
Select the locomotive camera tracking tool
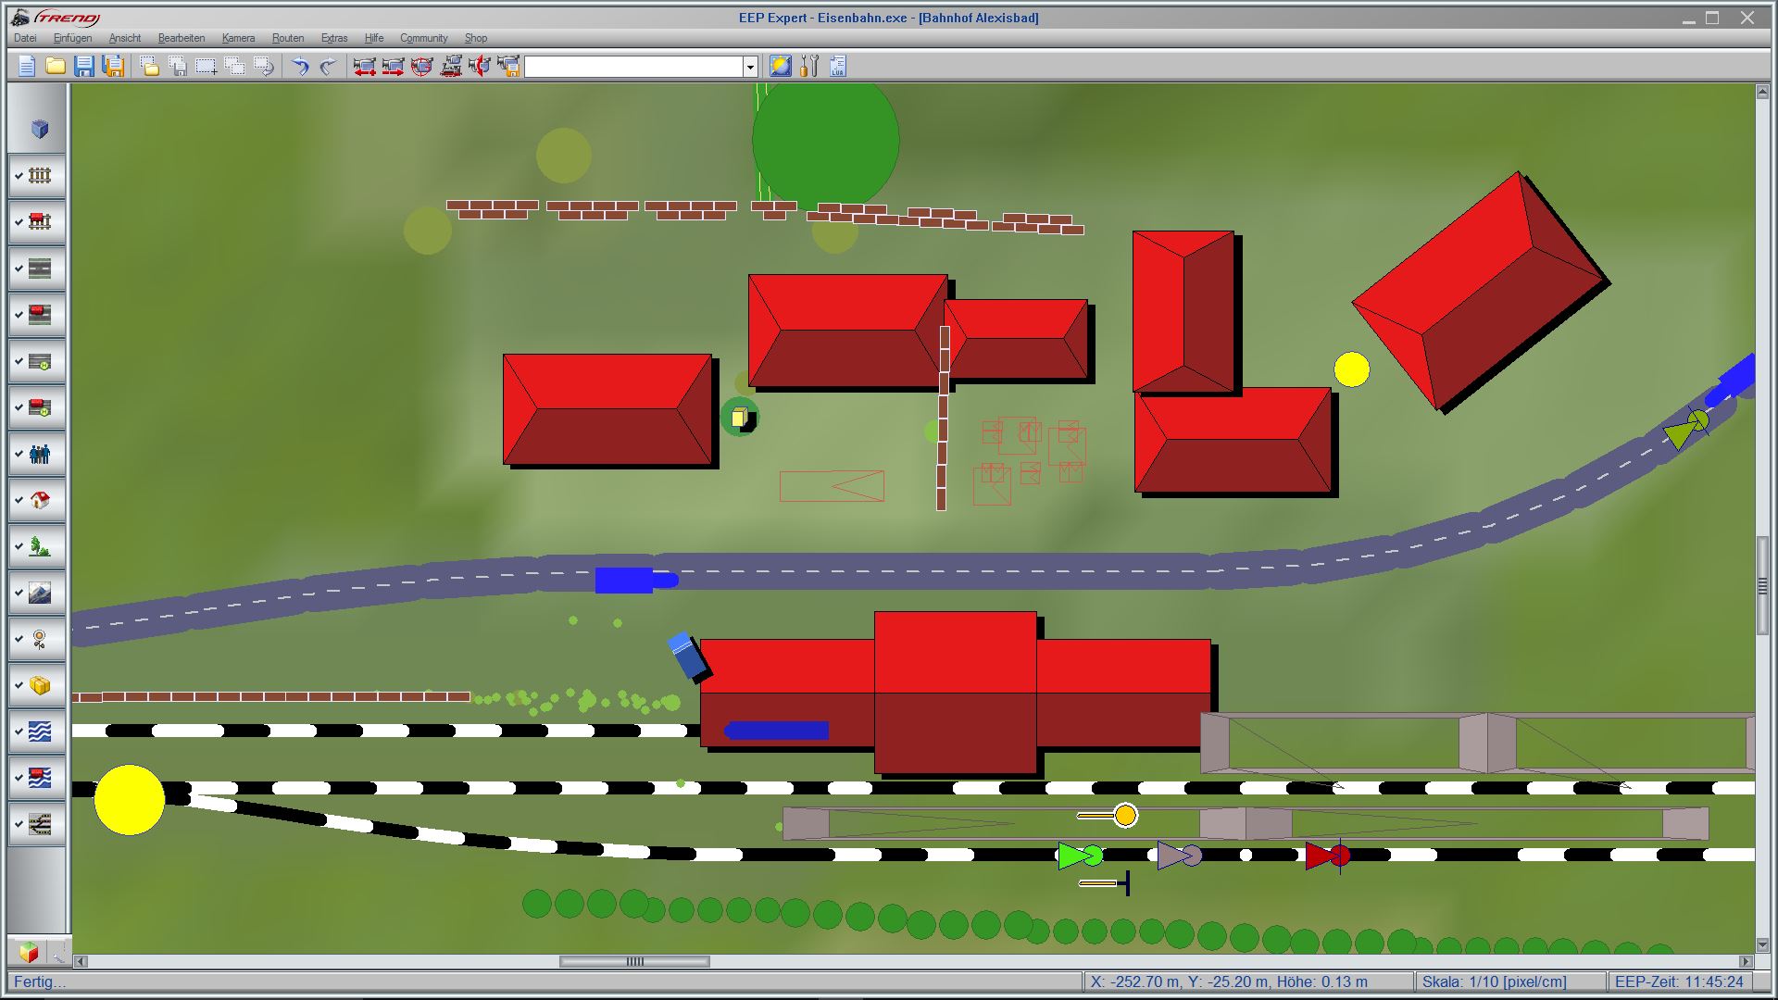tap(453, 67)
